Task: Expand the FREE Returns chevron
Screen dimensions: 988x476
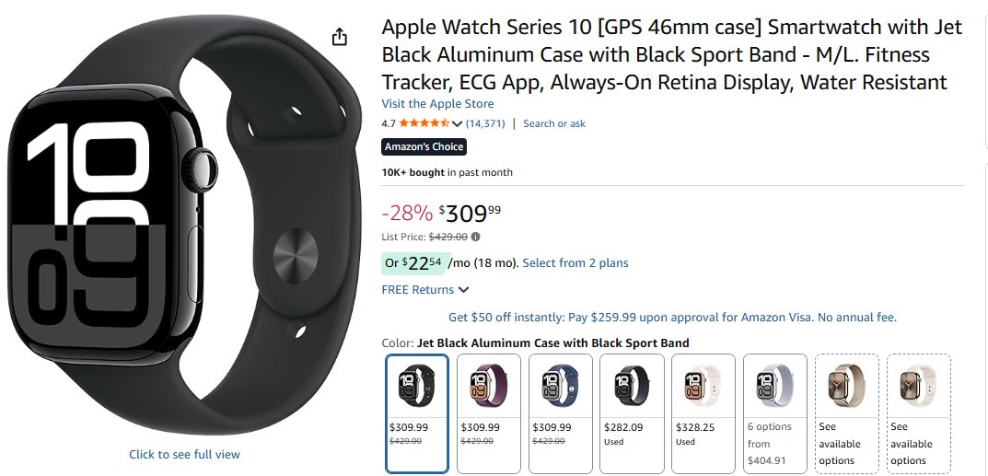Action: tap(463, 290)
